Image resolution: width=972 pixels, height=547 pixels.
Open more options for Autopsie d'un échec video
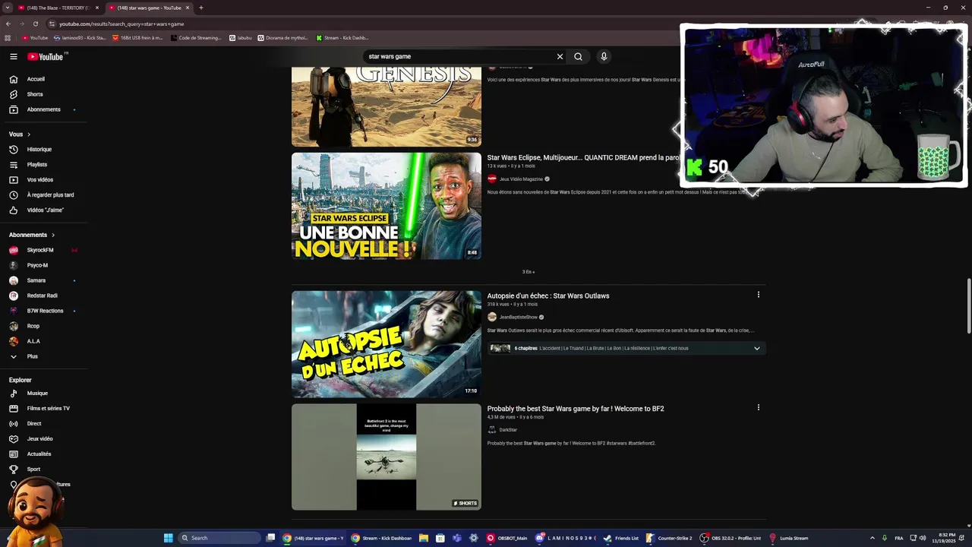coord(758,295)
